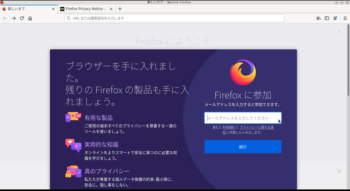
Task: Click the 真のプライバシー heading
Action: [x=107, y=171]
